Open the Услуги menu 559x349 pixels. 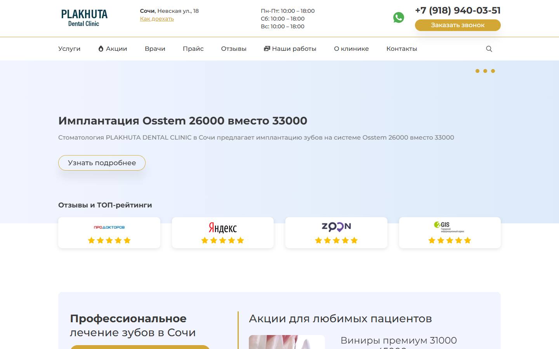point(69,49)
